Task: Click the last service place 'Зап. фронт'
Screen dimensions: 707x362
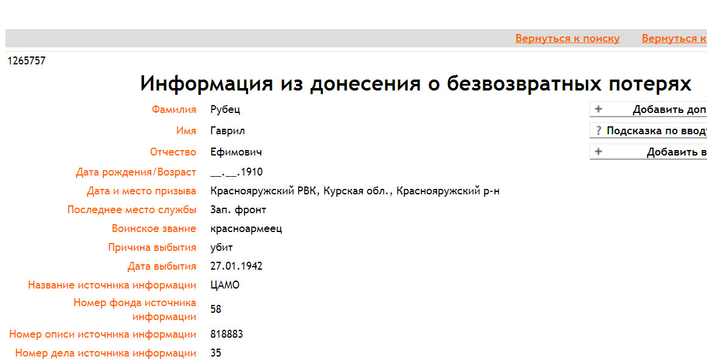Action: 238,210
